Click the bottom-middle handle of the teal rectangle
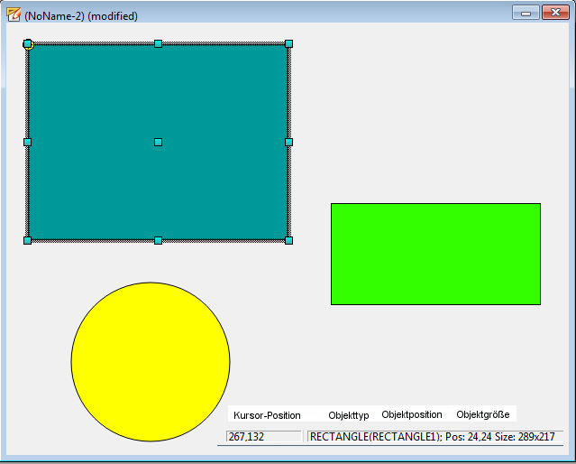The height and width of the screenshot is (464, 576). coord(158,240)
